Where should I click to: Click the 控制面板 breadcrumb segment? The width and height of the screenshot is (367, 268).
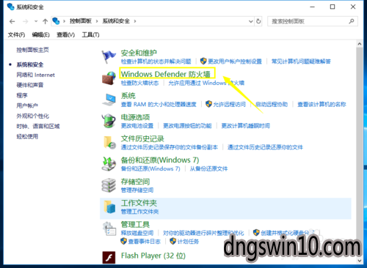coord(81,21)
